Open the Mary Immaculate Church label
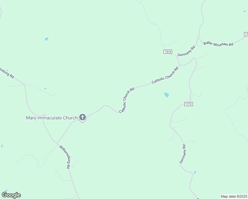 pos(52,118)
